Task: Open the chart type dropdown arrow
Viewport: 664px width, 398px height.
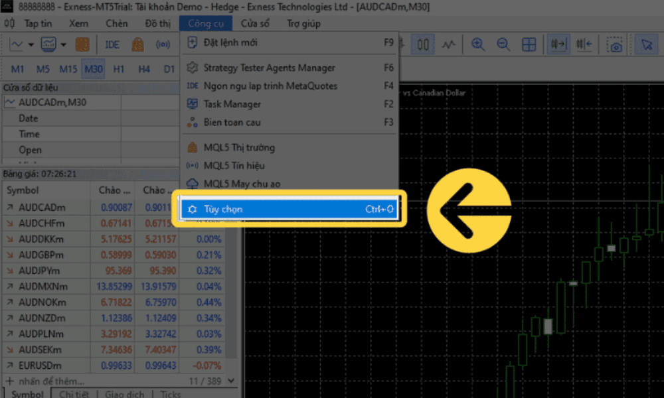Action: pyautogui.click(x=31, y=45)
